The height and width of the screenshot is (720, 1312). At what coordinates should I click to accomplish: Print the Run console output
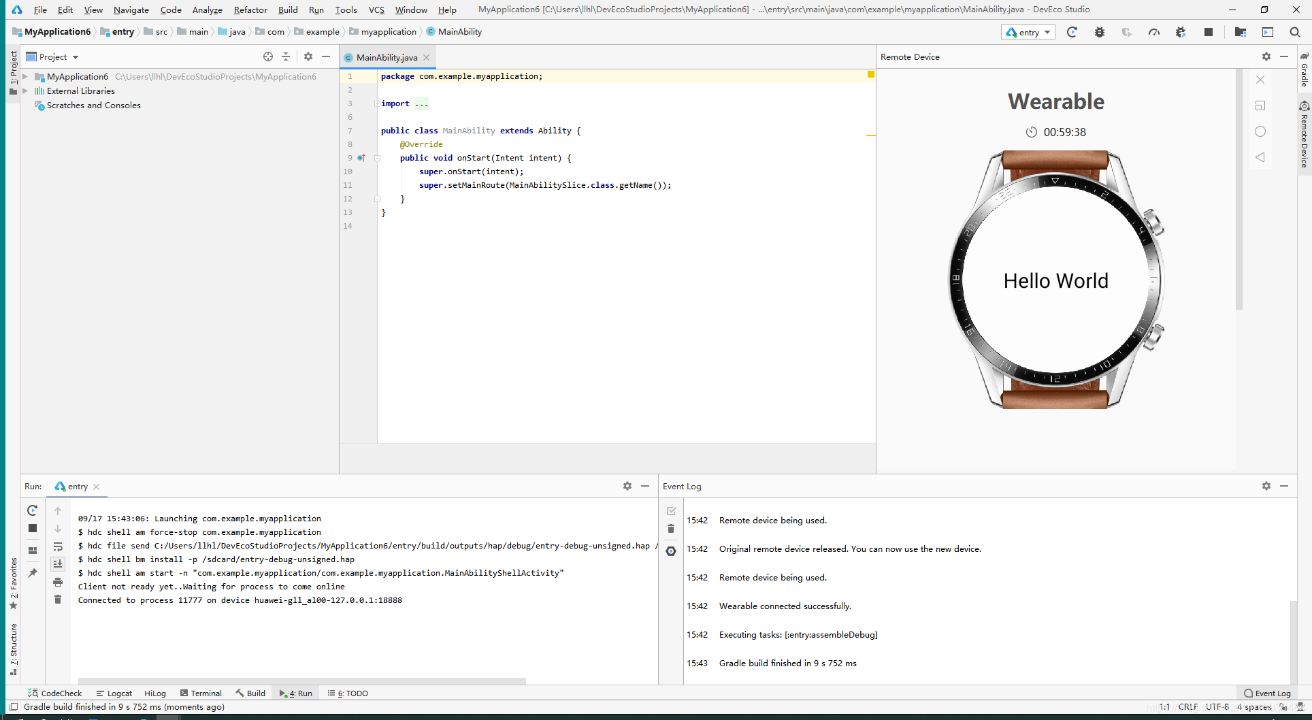(58, 582)
